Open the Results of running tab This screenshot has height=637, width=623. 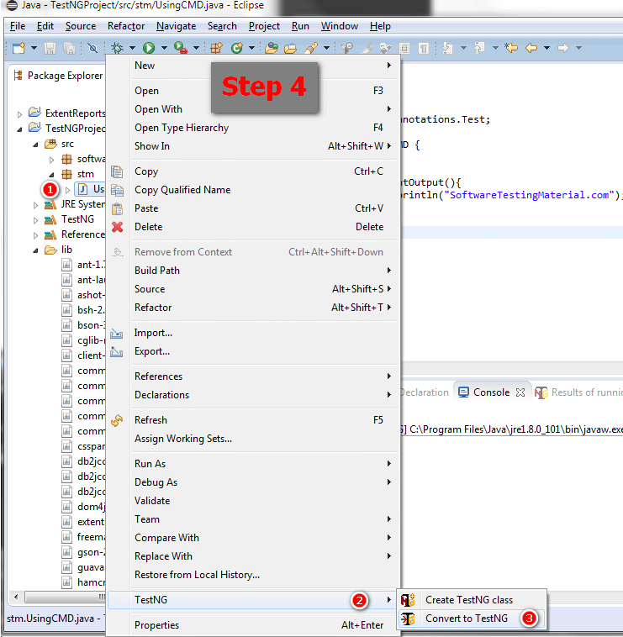pyautogui.click(x=578, y=392)
